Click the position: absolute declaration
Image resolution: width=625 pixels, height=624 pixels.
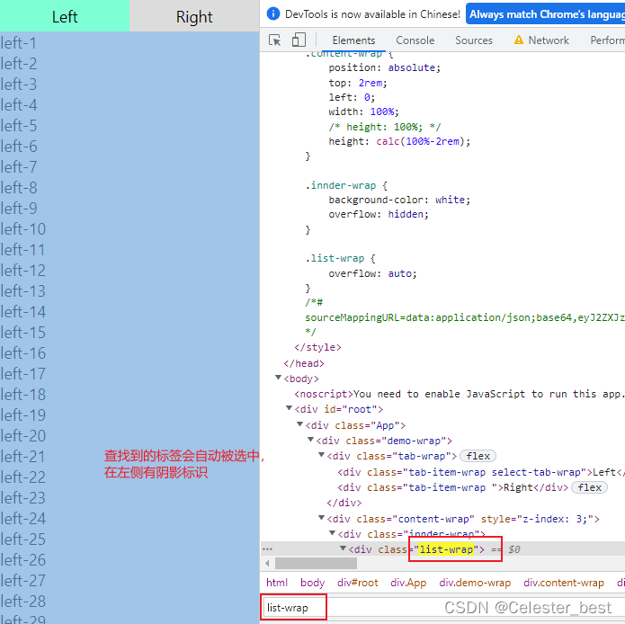click(384, 67)
